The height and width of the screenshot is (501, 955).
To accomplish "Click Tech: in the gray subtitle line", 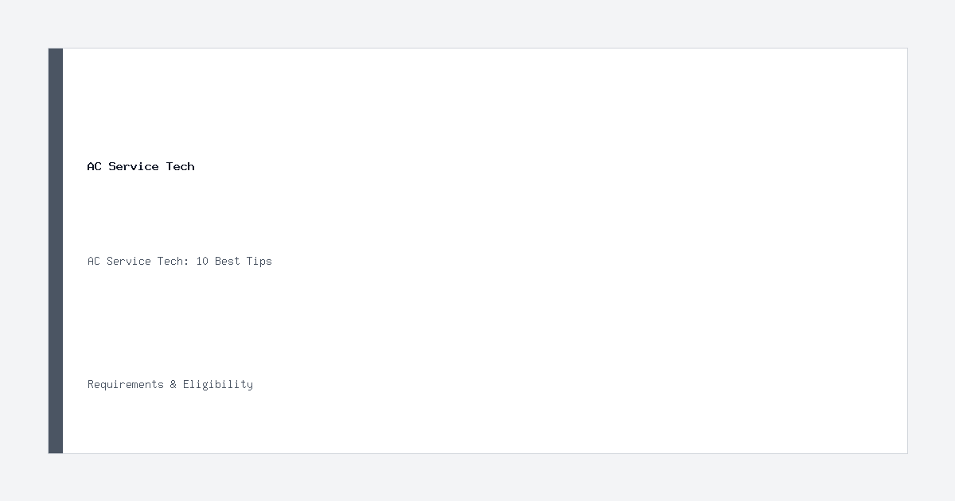I will click(x=173, y=261).
